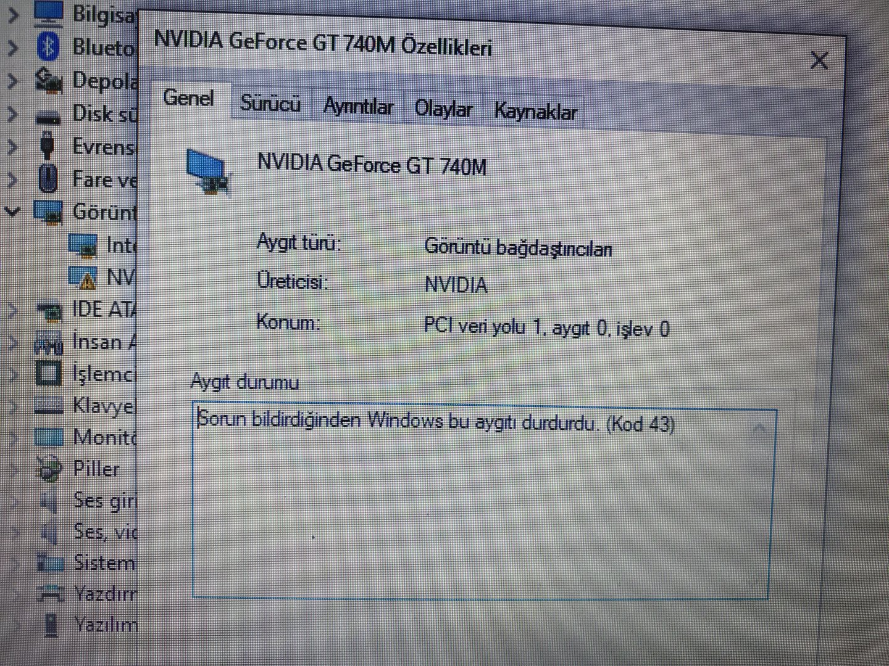Click the device name beside the adapter icon

pyautogui.click(x=372, y=165)
